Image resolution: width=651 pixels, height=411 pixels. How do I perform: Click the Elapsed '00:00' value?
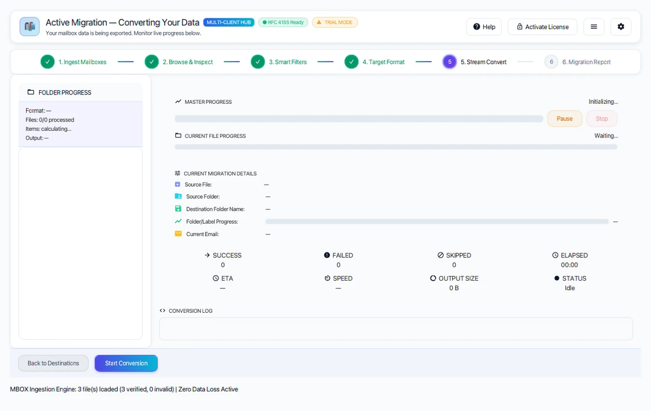tap(570, 265)
